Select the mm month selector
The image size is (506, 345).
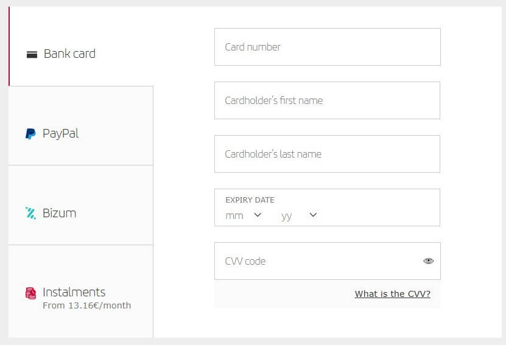coord(244,215)
